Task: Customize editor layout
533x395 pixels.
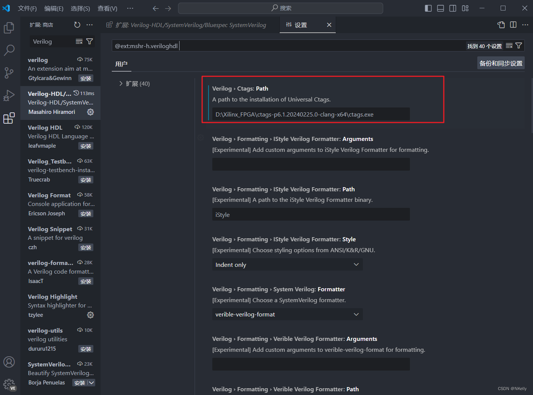Action: 465,8
